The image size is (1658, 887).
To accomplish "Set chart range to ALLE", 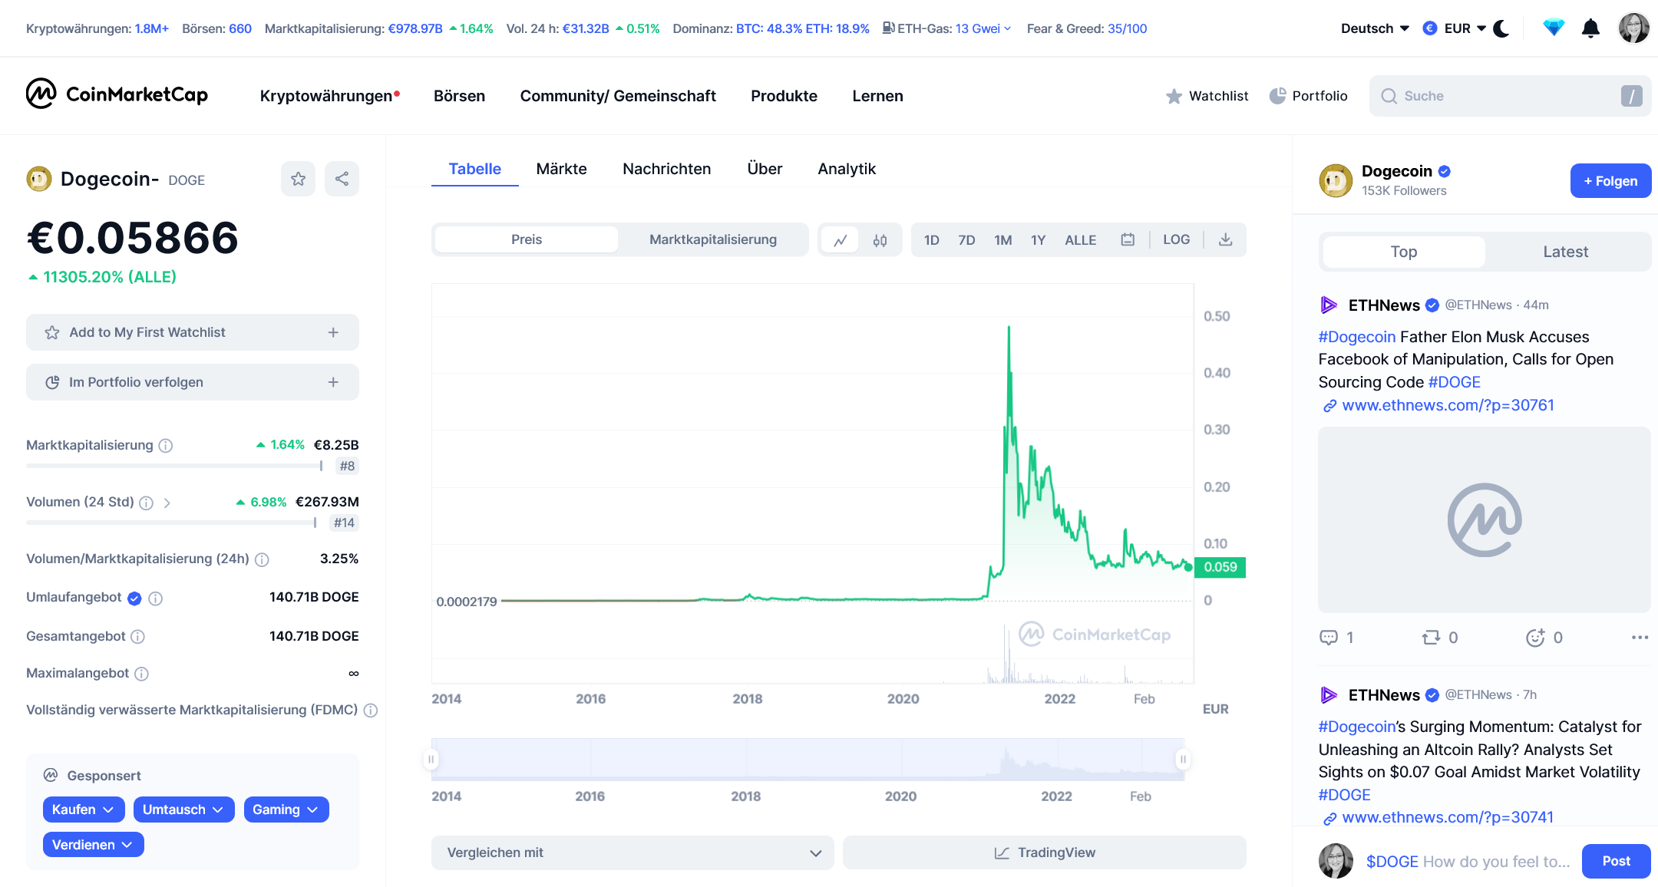I will [x=1081, y=240].
